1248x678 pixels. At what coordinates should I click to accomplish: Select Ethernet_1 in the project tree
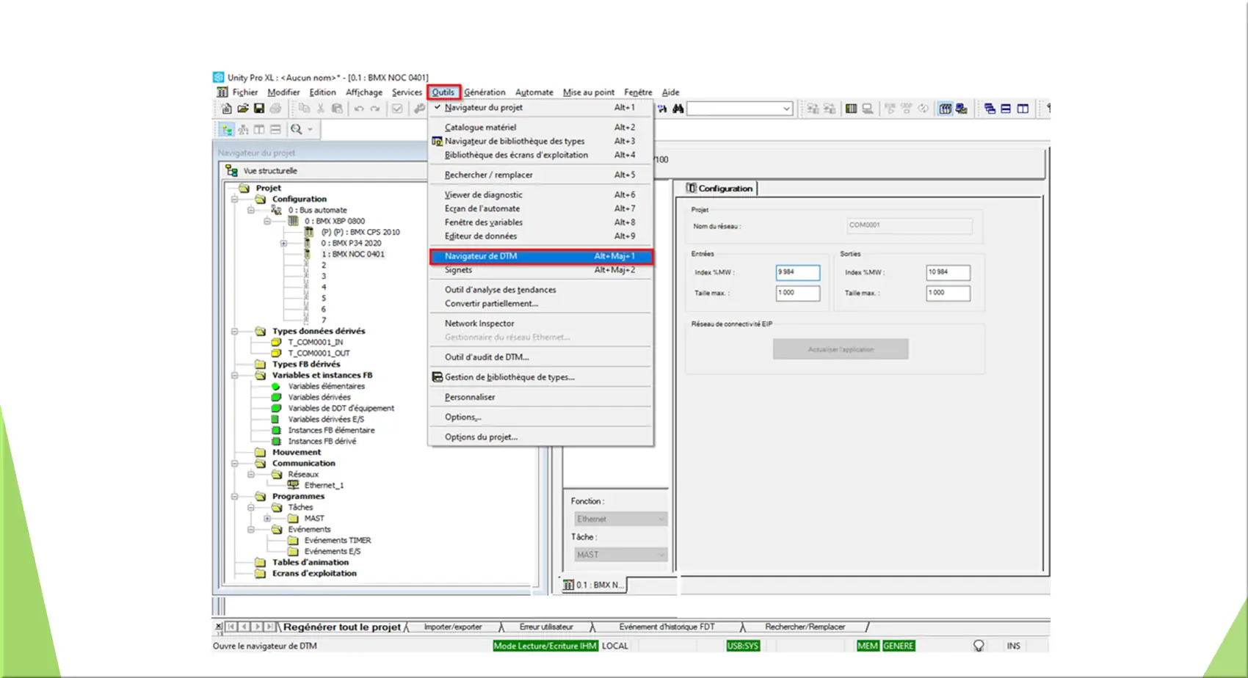pos(324,485)
